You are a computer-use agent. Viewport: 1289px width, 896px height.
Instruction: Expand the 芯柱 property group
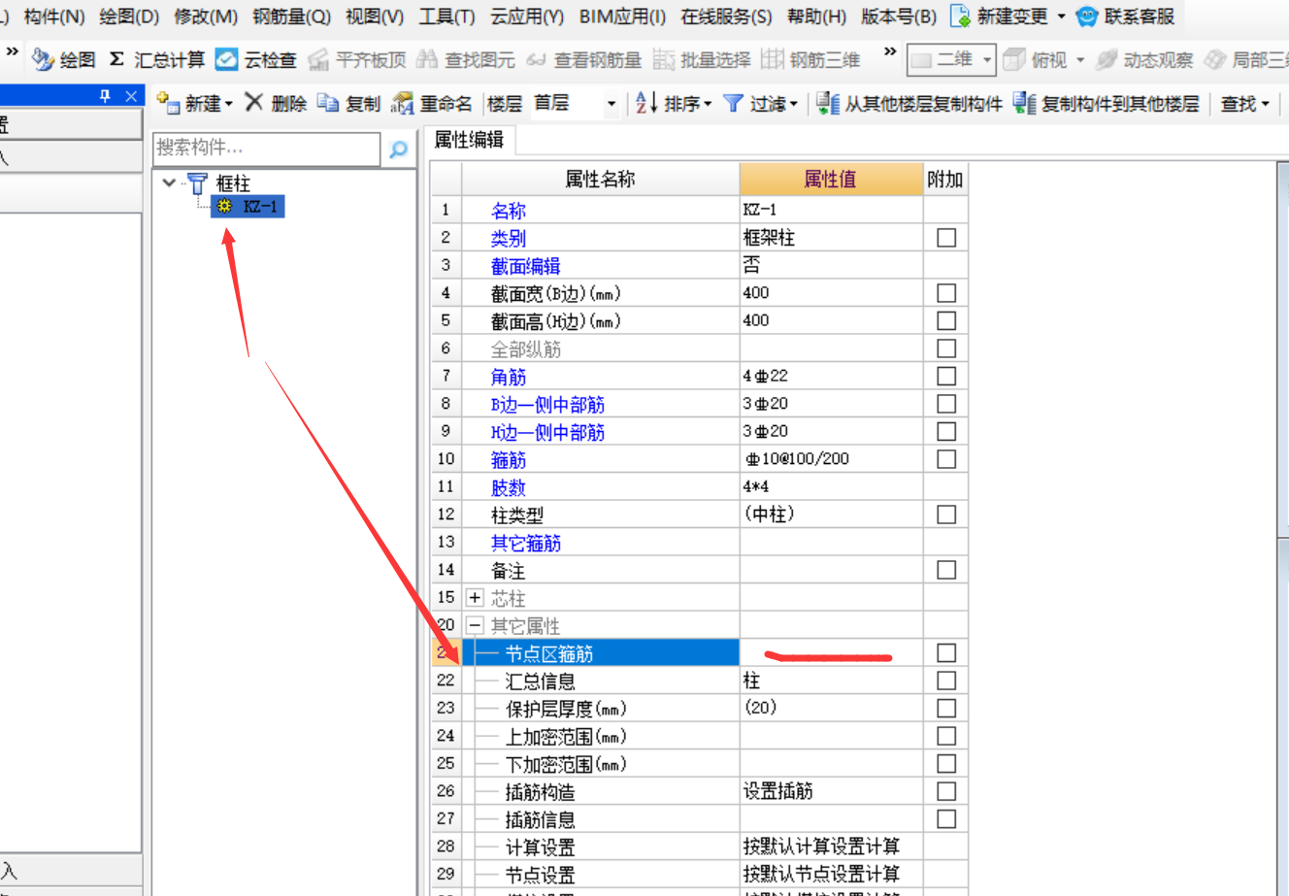475,598
